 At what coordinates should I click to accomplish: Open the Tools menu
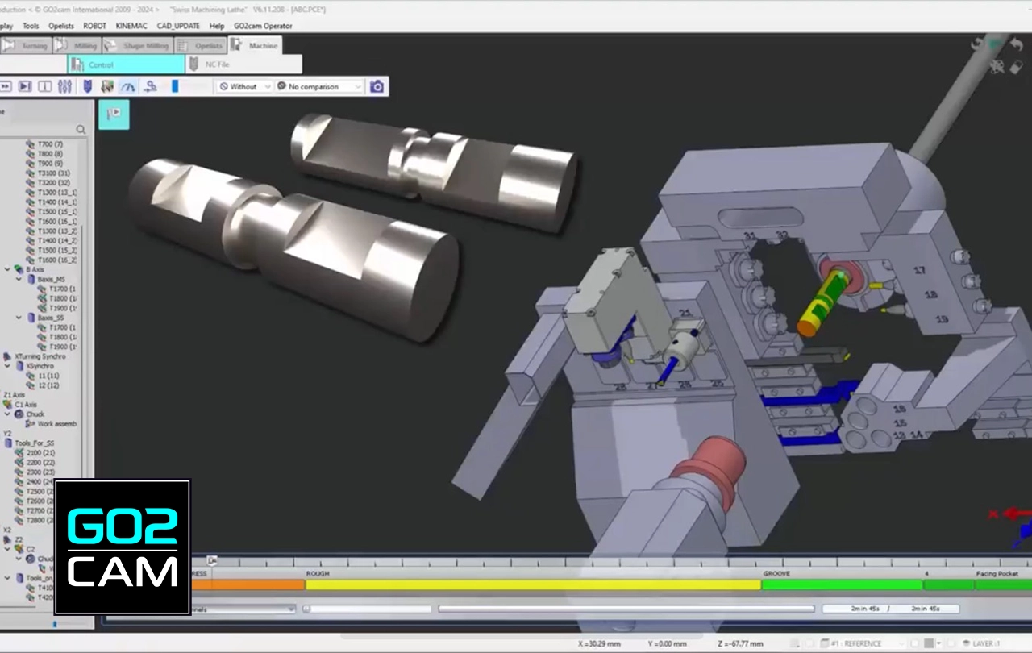tap(31, 26)
